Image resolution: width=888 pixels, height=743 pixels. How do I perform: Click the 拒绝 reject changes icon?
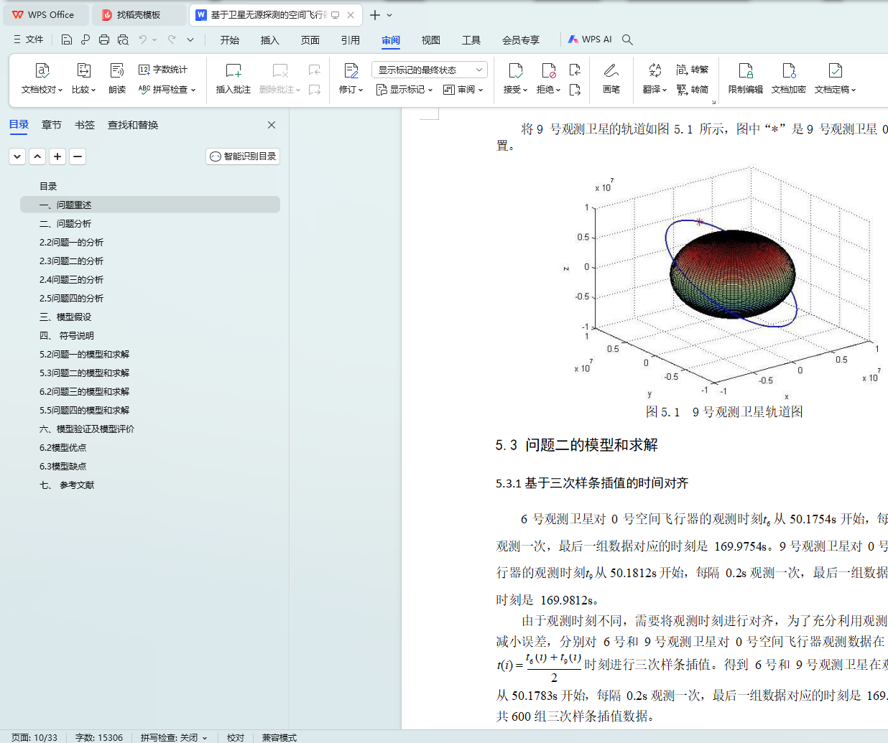pyautogui.click(x=548, y=70)
